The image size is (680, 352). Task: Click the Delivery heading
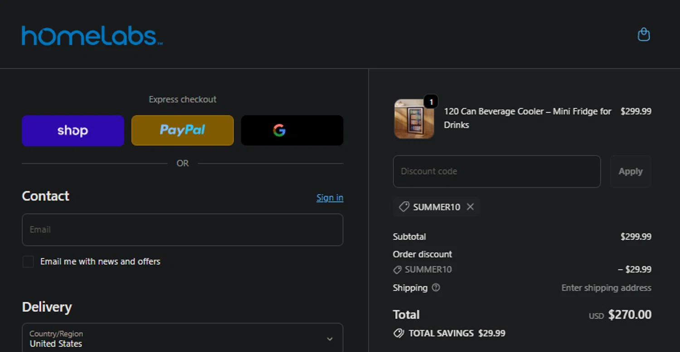coord(47,307)
